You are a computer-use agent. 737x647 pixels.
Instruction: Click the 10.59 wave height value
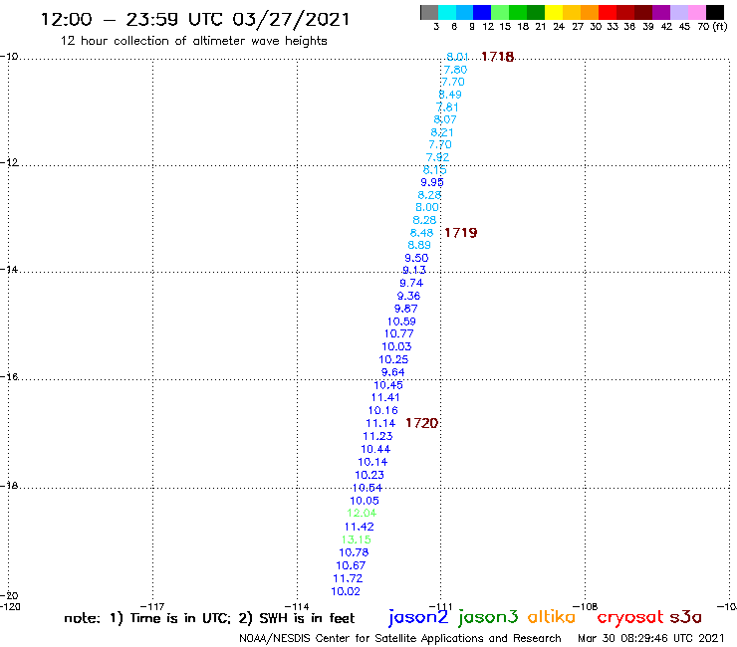401,322
